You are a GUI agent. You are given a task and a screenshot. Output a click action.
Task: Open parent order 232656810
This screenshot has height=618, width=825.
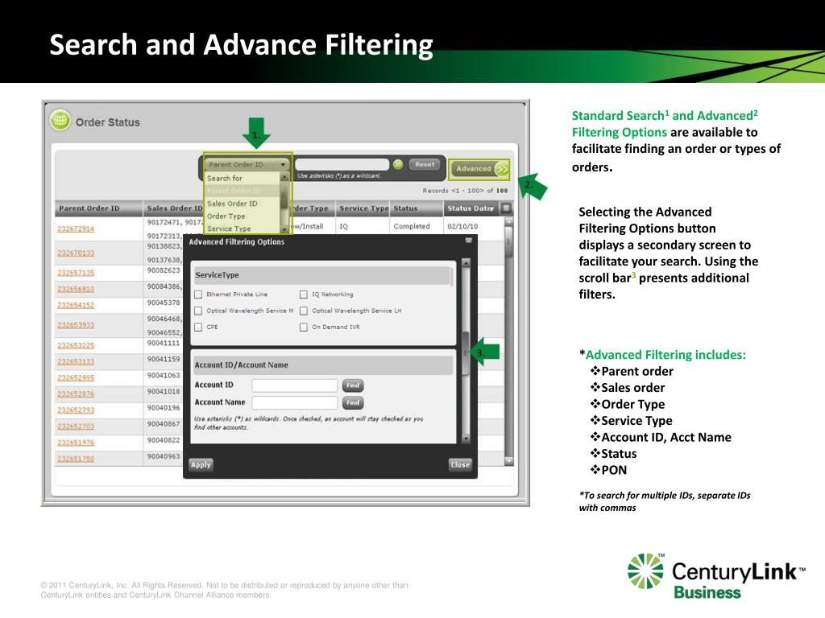76,289
